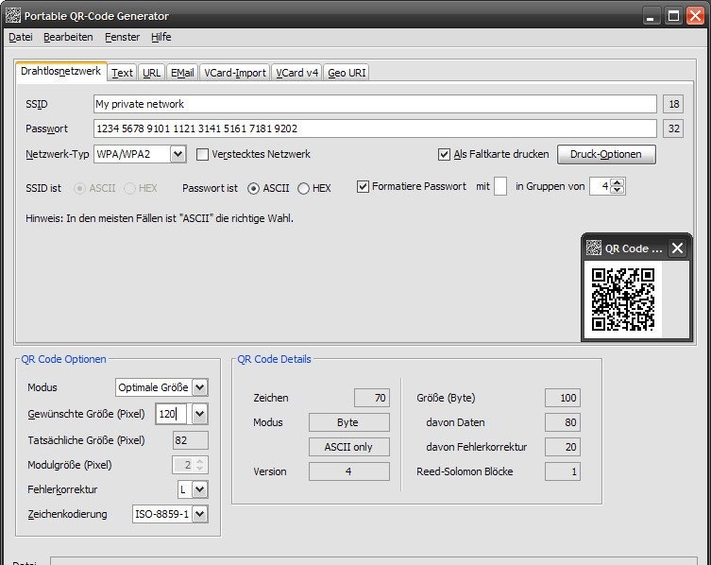Viewport: 711px width, 565px height.
Task: Open the Bearbeiten menu
Action: click(x=68, y=37)
